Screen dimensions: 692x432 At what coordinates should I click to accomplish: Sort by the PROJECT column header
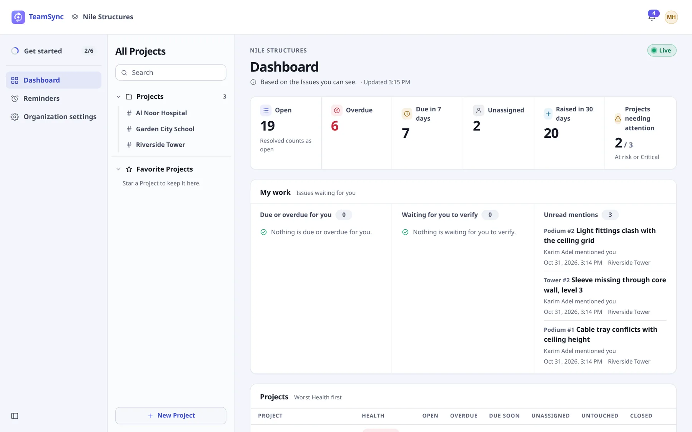[270, 416]
